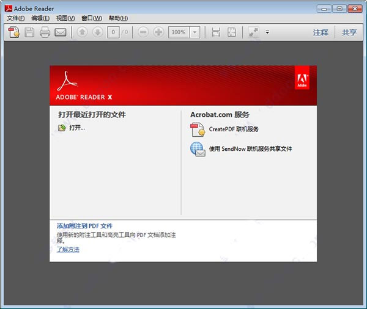
Task: Click the read mode expand icon
Action: [254, 32]
